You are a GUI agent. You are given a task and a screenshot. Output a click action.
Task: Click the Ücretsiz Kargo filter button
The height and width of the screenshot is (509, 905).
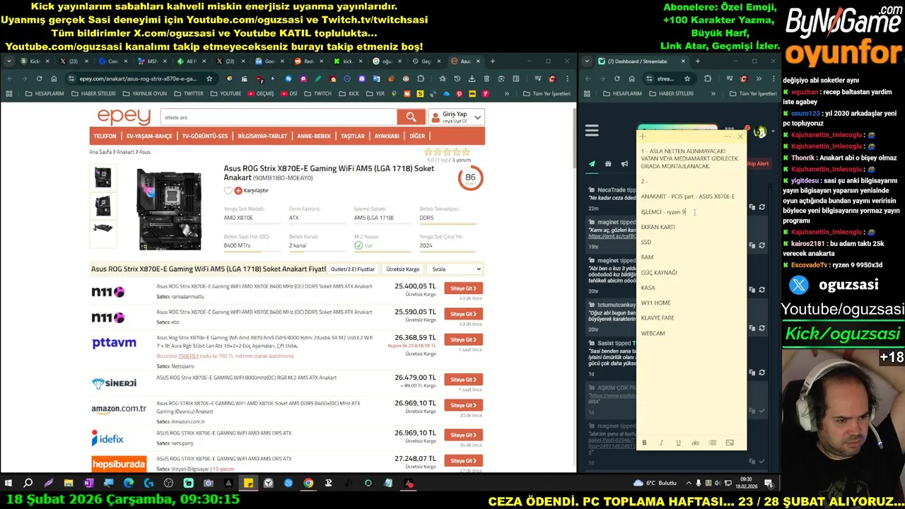403,269
